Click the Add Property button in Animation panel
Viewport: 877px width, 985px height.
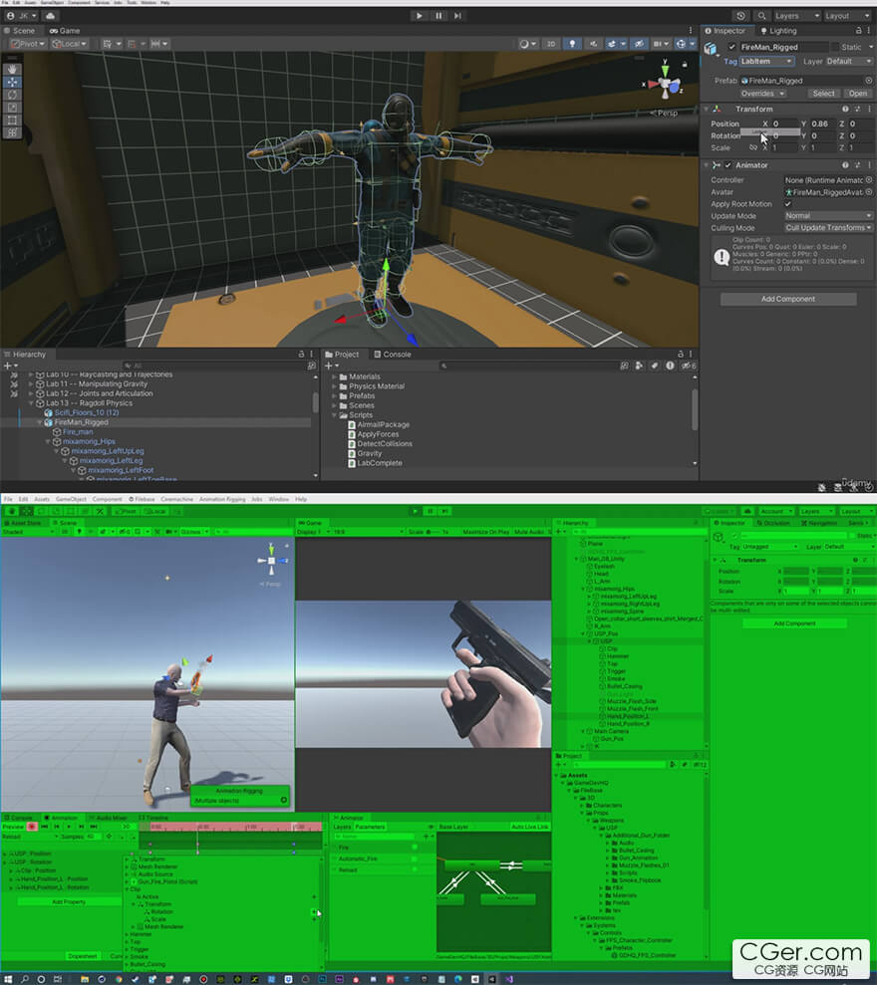(x=69, y=902)
